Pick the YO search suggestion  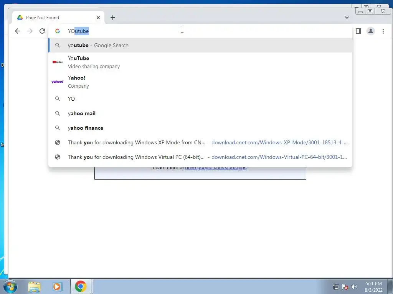point(200,99)
